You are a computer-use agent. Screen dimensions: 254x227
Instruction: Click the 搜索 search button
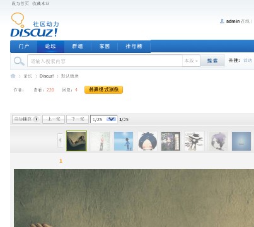pos(212,61)
